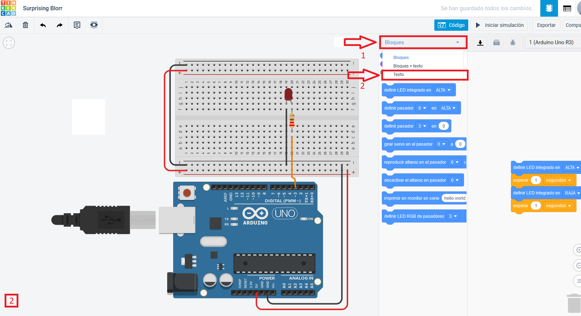
Task: Open the 1 (Arduino Uno R3) board selector
Action: 553,42
